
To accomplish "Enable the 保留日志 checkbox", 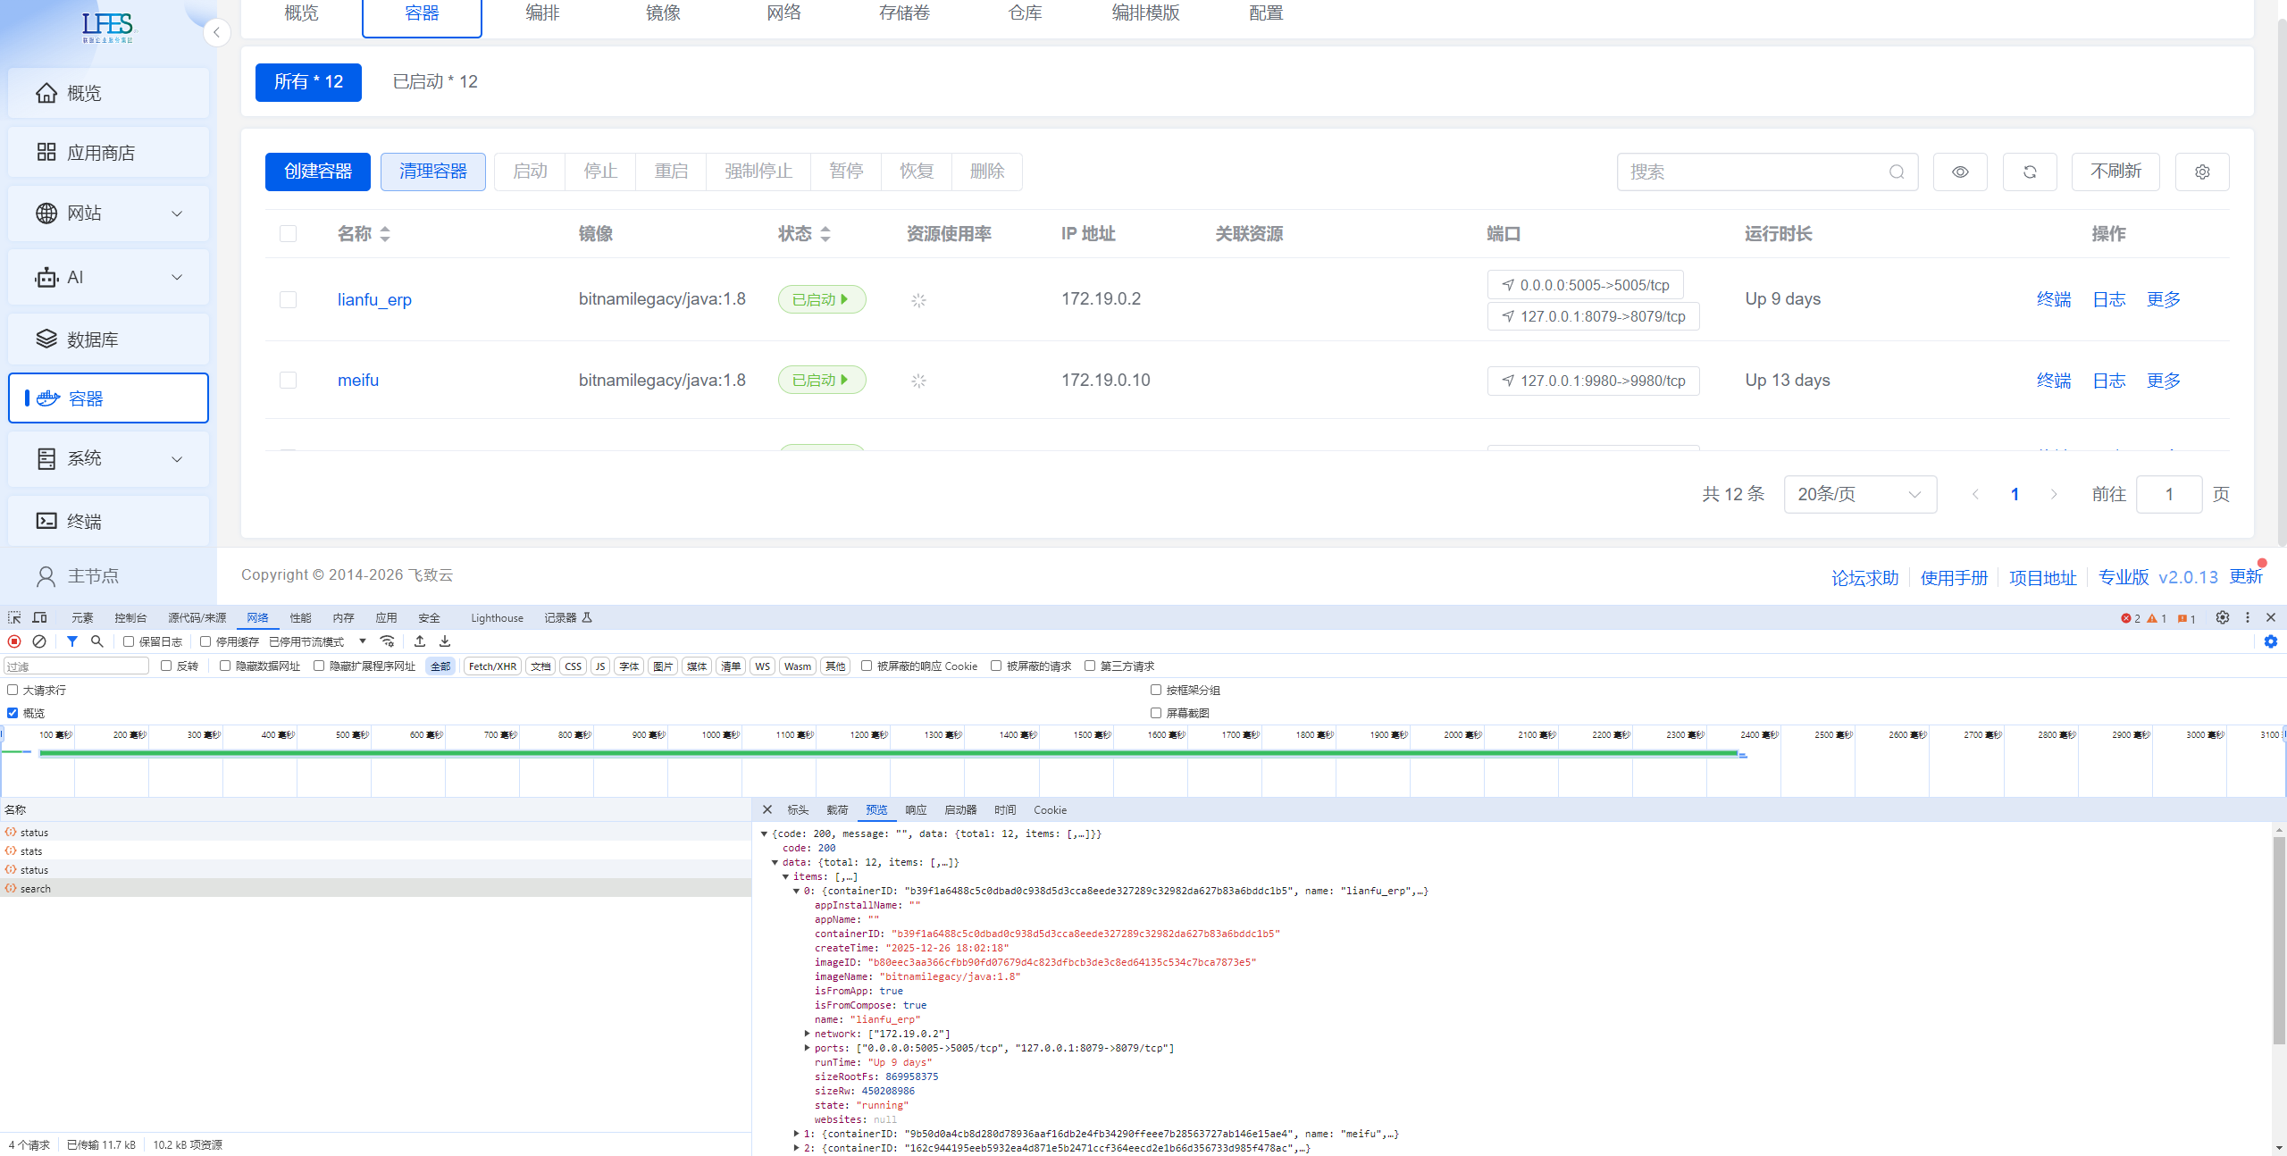I will pos(129,641).
